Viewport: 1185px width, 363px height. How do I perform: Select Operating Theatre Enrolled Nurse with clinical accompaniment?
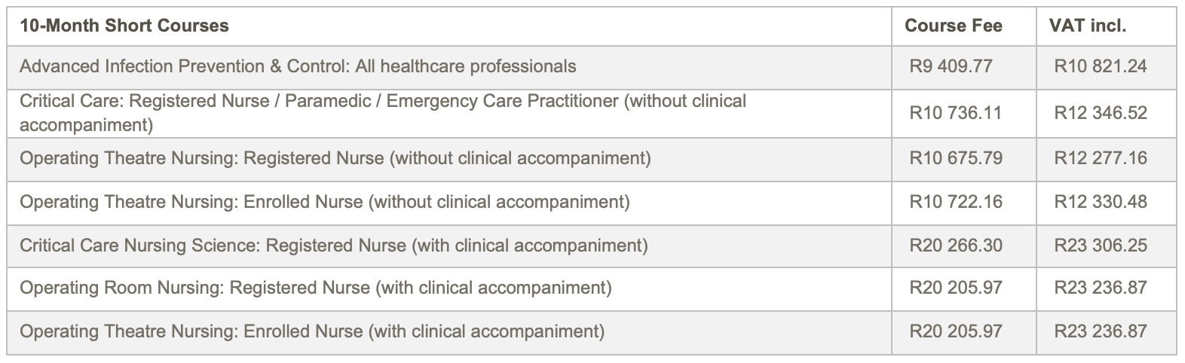312,331
